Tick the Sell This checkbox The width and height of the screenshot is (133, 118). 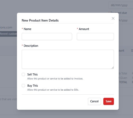pyautogui.click(x=23, y=74)
